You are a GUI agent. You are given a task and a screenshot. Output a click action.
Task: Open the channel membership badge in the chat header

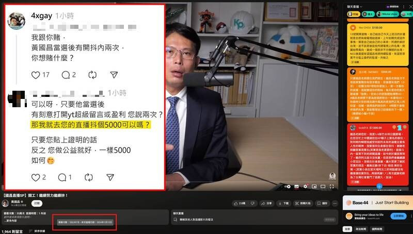tap(392, 7)
